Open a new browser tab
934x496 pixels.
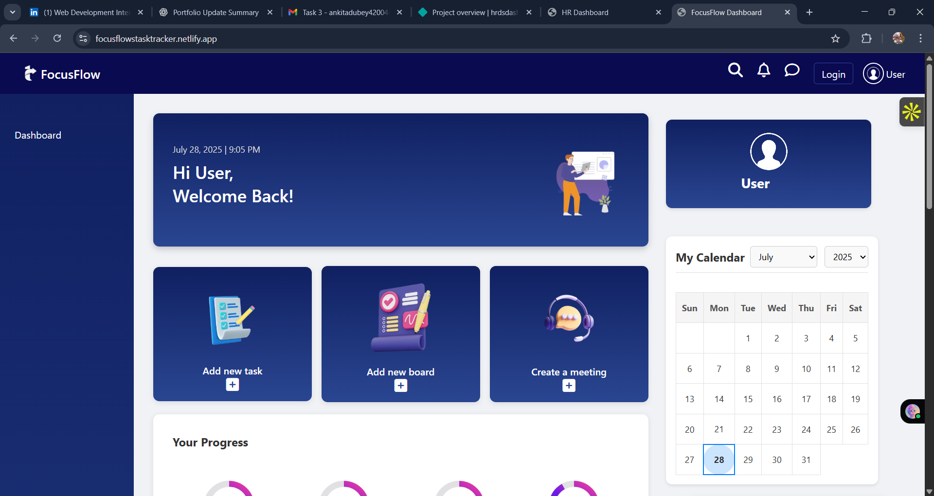point(809,13)
